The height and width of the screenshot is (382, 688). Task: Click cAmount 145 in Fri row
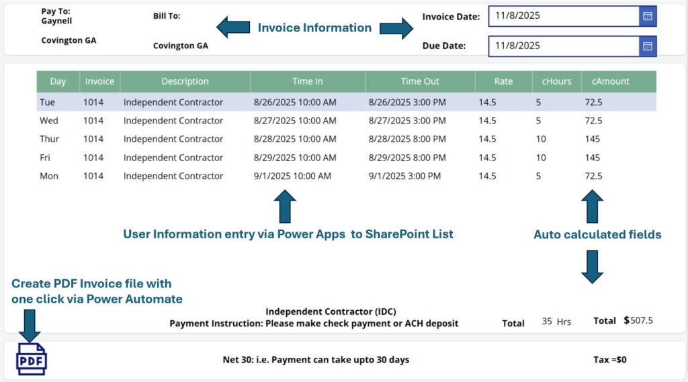[593, 158]
